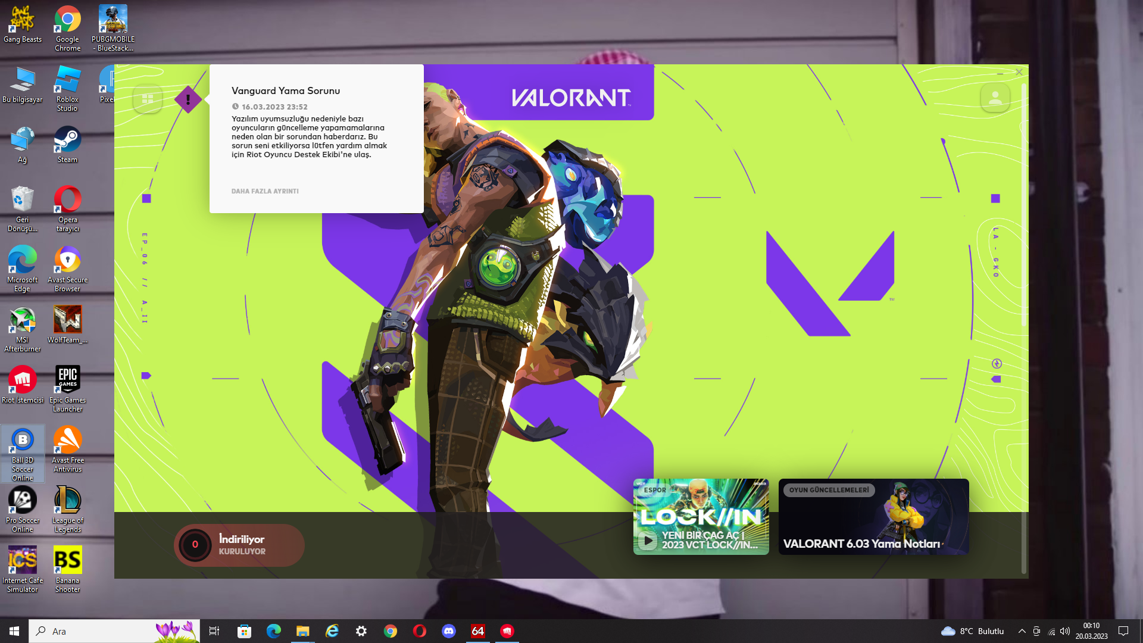The height and width of the screenshot is (643, 1143).
Task: Expand hidden system tray icons chevron
Action: 1022,631
